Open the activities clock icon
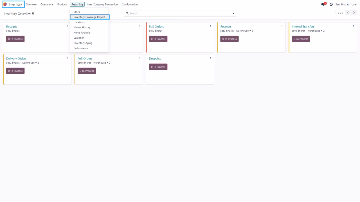This screenshot has width=360, height=202. (x=331, y=4)
